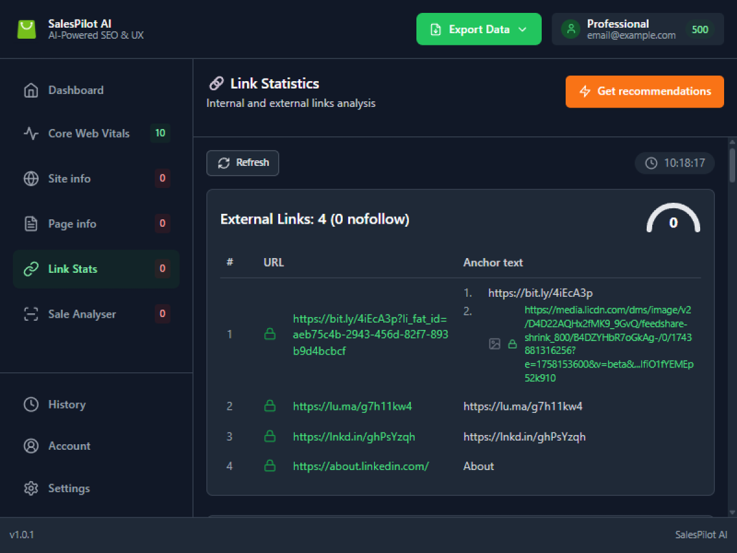Open the https://lu.ma/g7h11kw4 URL link

pyautogui.click(x=352, y=406)
